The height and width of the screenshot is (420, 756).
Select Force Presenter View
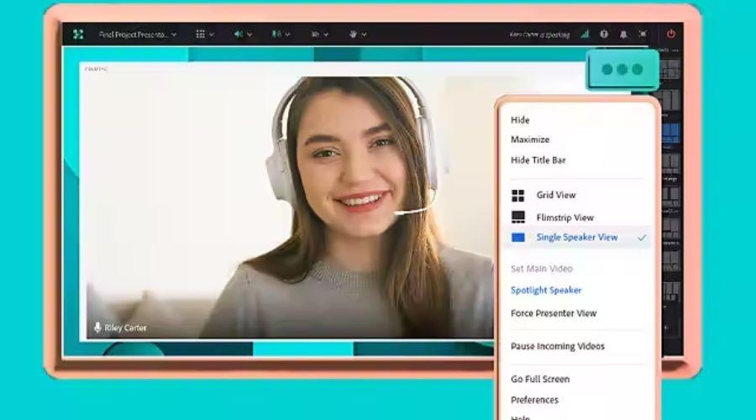[554, 313]
